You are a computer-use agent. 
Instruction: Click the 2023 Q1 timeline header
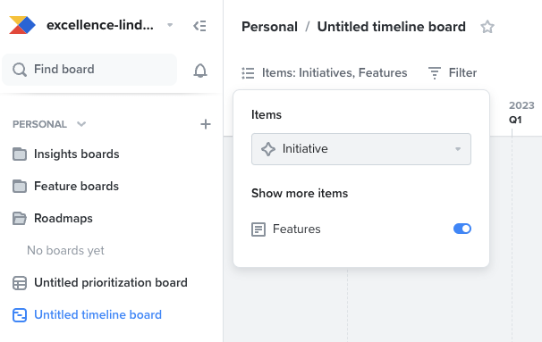(x=521, y=113)
